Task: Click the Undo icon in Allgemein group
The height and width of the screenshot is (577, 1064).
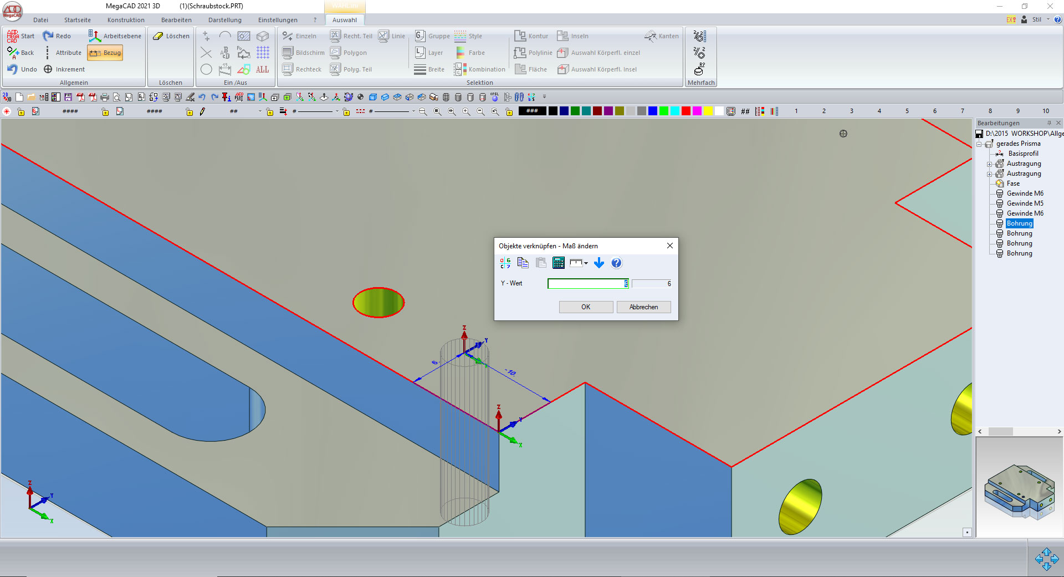Action: (13, 69)
